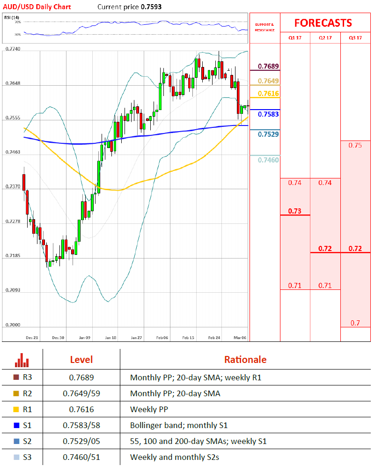Click the R3 dark red color swatch

click(16, 377)
